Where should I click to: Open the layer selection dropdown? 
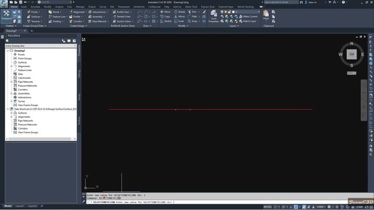point(240,12)
